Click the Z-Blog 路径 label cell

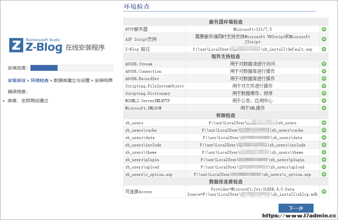click(x=154, y=49)
